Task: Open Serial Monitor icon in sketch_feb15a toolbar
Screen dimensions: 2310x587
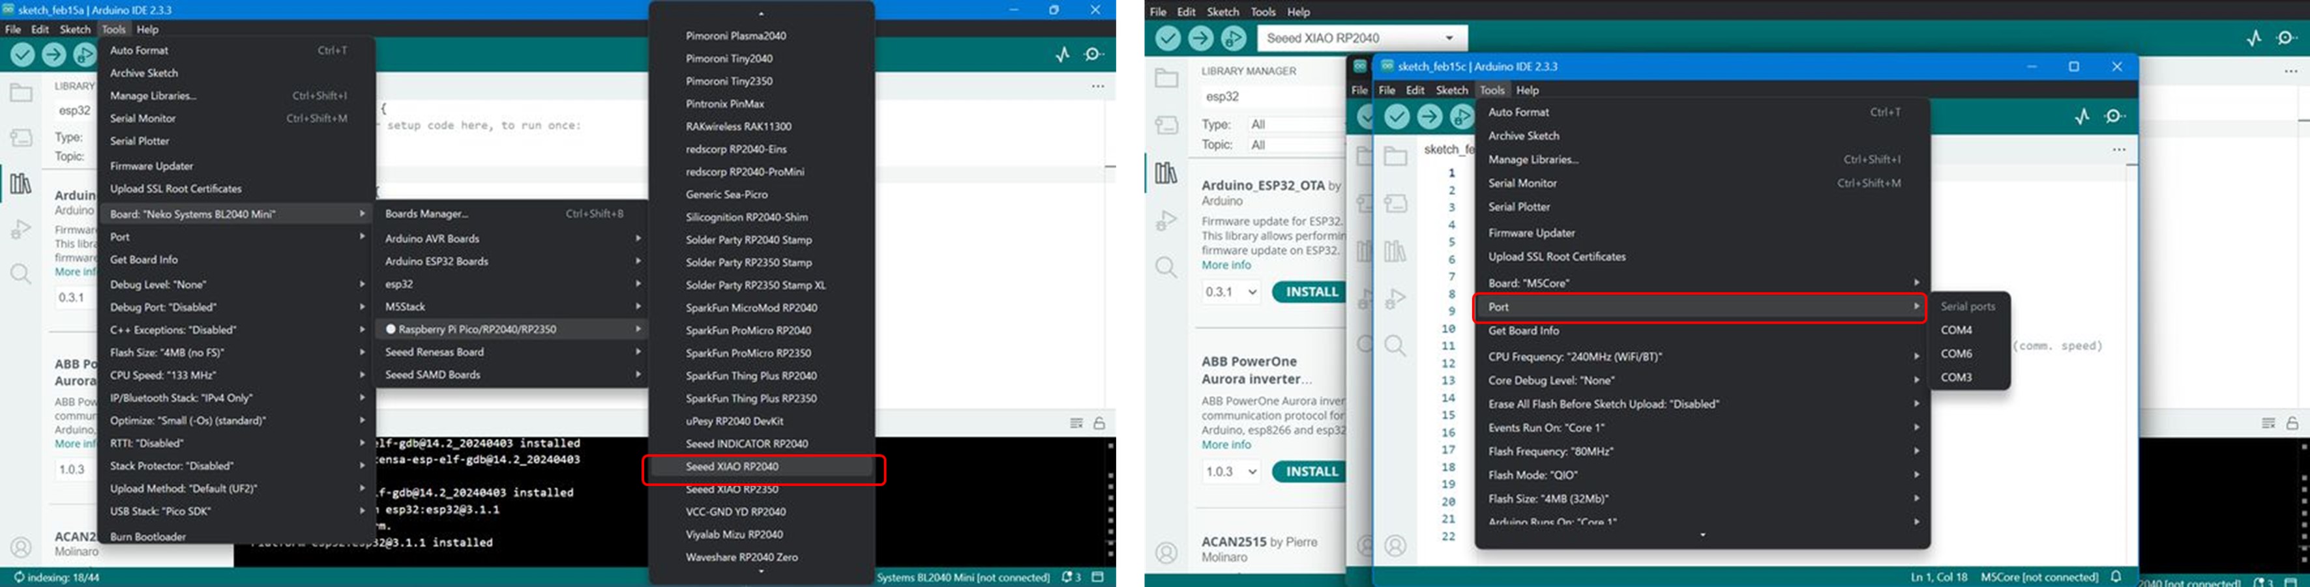Action: 1094,55
